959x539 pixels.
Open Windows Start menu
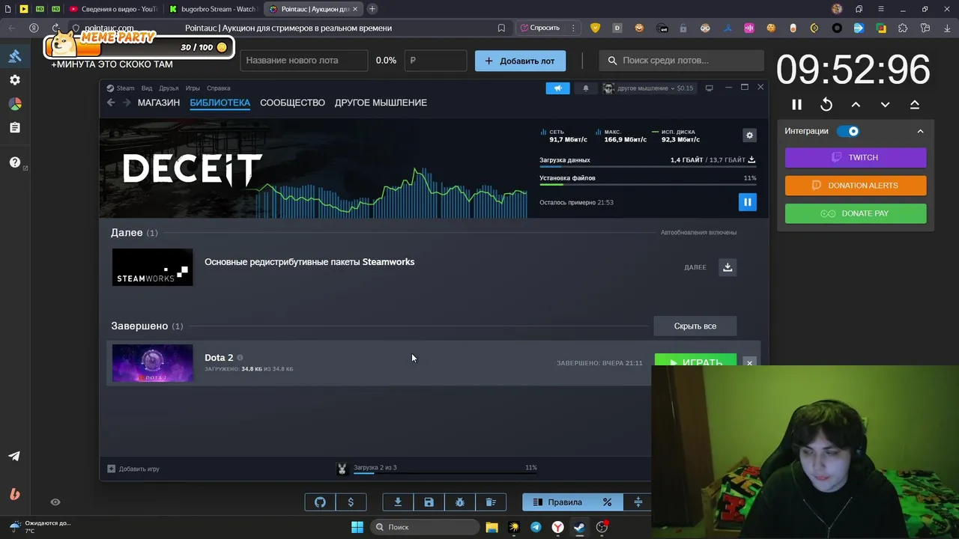pyautogui.click(x=357, y=527)
